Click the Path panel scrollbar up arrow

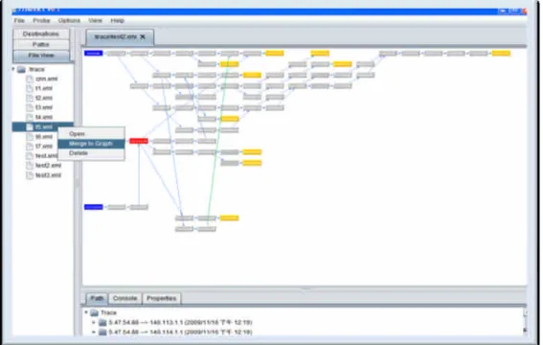click(525, 313)
